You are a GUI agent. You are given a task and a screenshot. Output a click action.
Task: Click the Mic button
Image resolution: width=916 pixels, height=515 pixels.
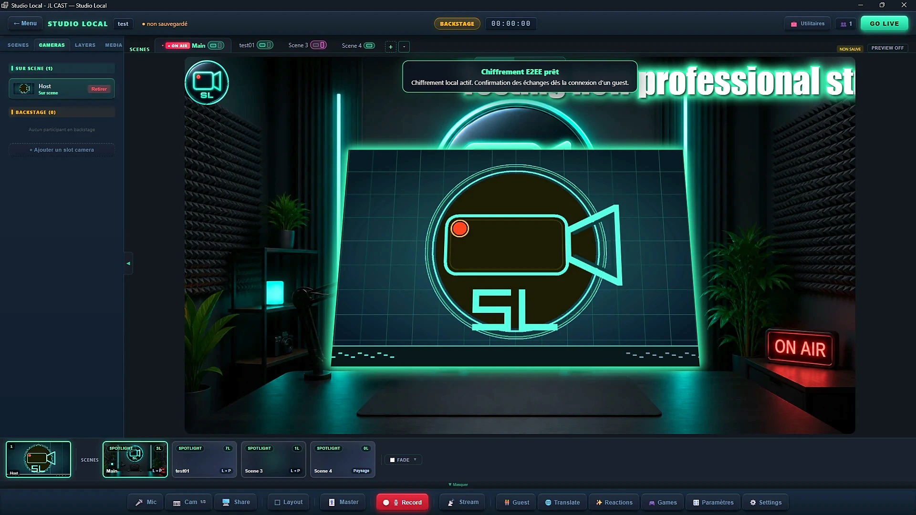146,502
